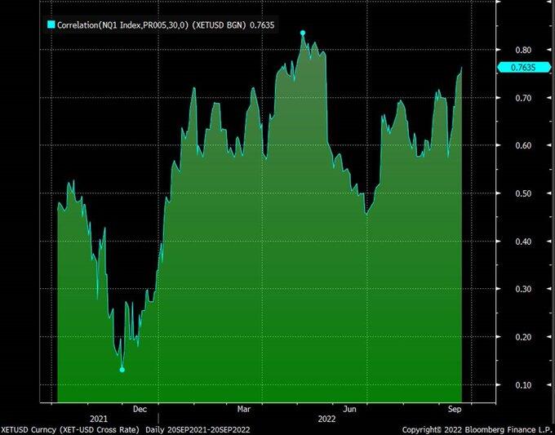The height and width of the screenshot is (435, 555).
Task: Click the 0.30 y-axis label
Action: (x=523, y=289)
